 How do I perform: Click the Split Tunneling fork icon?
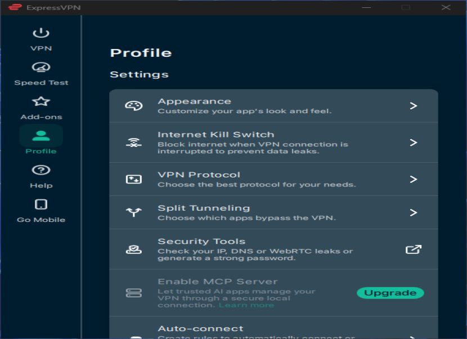134,212
